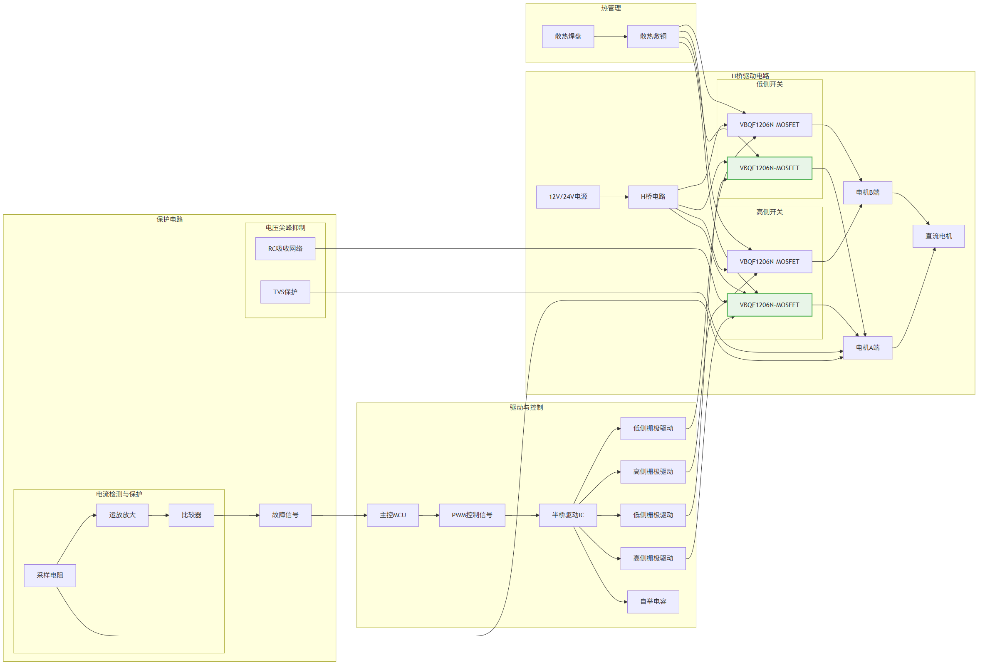Click the 半桥驱动IC node
This screenshot has width=985, height=670.
(x=568, y=515)
